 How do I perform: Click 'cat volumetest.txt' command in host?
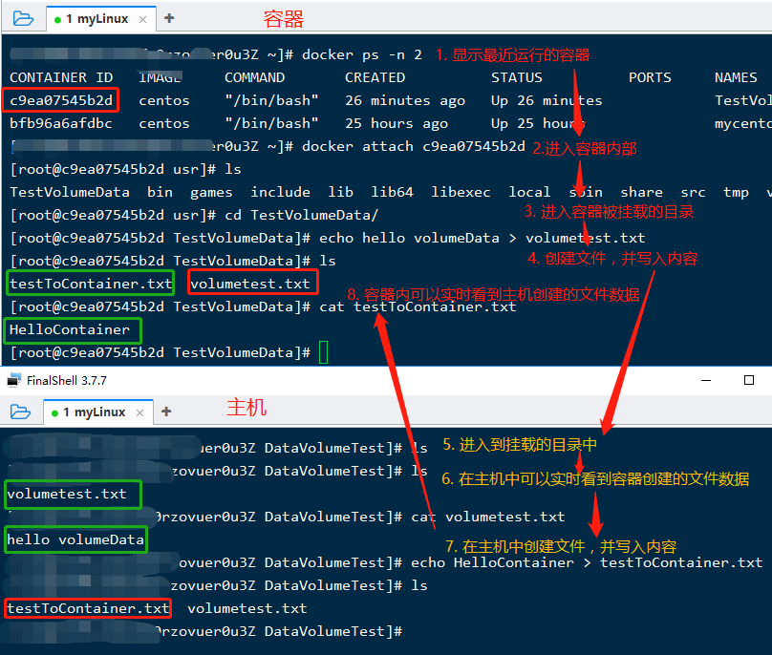pyautogui.click(x=488, y=517)
